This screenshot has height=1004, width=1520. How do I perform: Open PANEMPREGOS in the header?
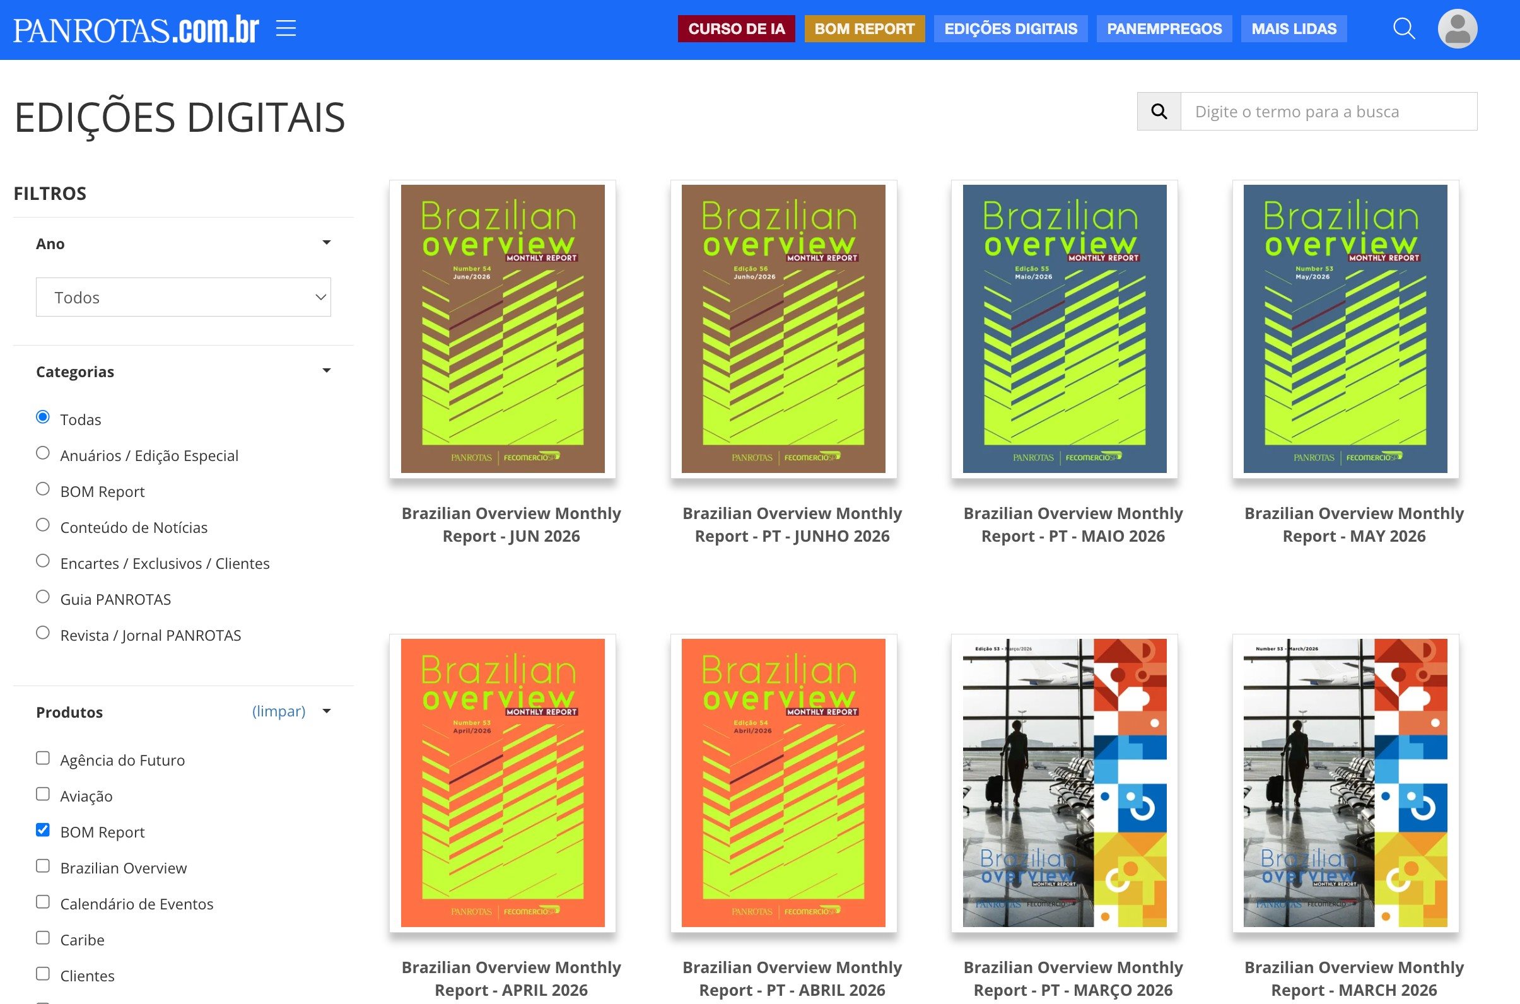pyautogui.click(x=1164, y=29)
